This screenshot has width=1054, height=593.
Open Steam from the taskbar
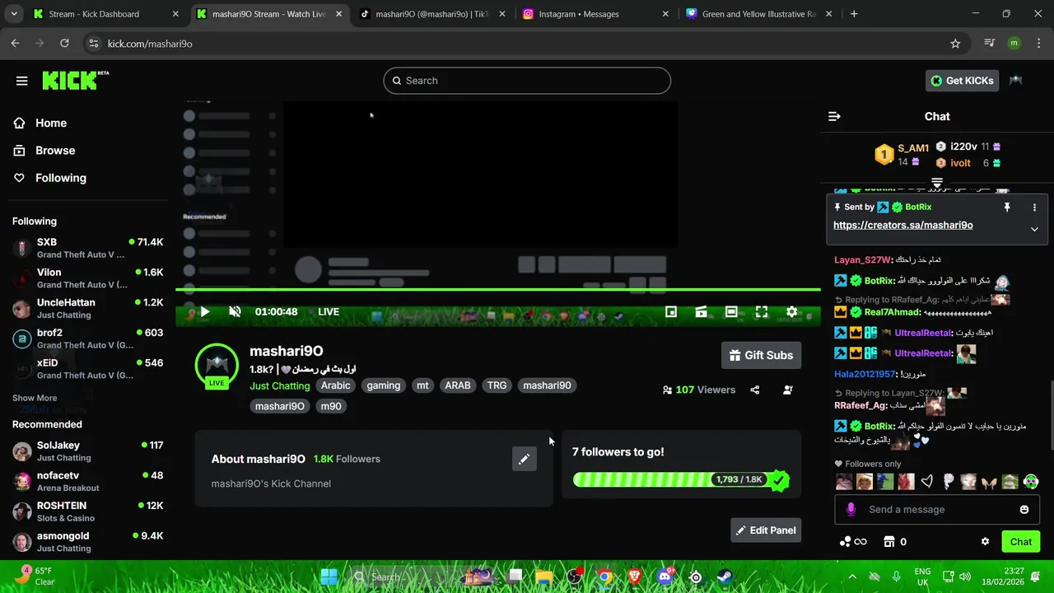(725, 577)
